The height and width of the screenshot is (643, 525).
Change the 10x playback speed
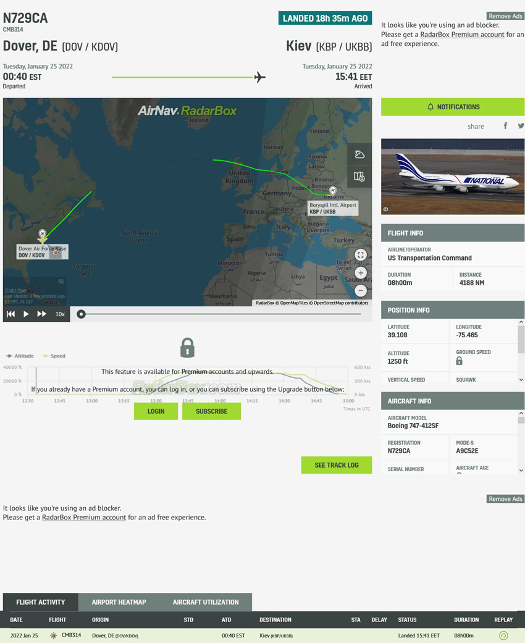pos(60,314)
